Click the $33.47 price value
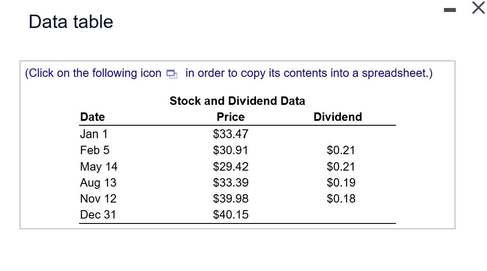Viewport: 487px width, 271px height. click(x=230, y=134)
